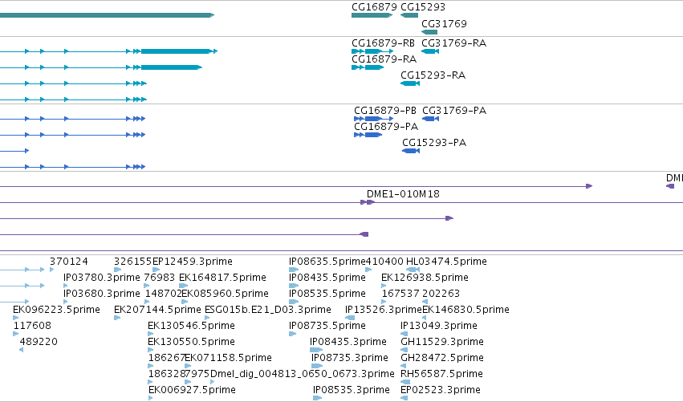Click the 202263 feature label

point(441,294)
